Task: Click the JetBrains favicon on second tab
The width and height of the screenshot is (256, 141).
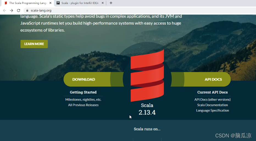Action: [x=58, y=3]
